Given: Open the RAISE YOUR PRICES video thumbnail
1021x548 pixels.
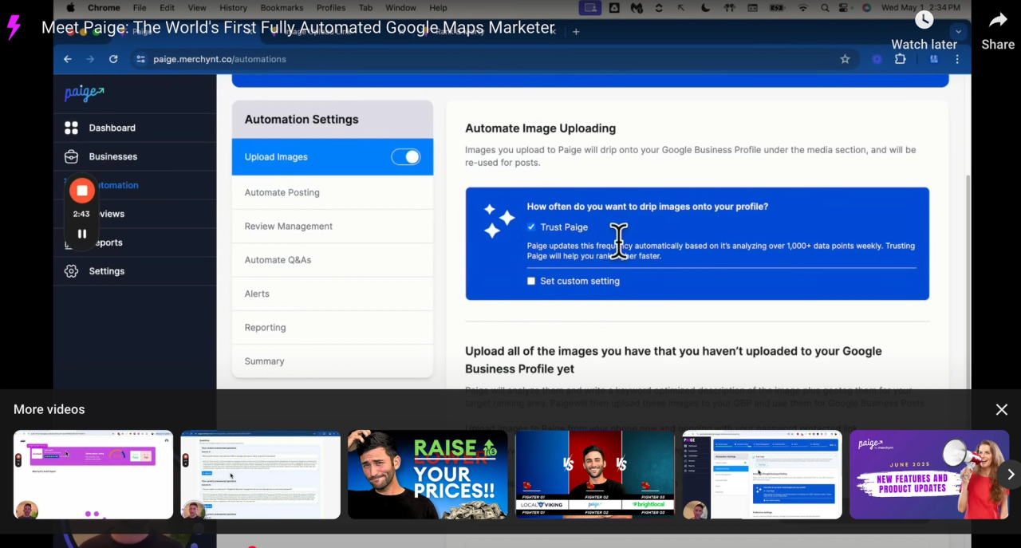Looking at the screenshot, I should tap(428, 475).
